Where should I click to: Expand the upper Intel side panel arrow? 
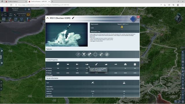coord(2,51)
